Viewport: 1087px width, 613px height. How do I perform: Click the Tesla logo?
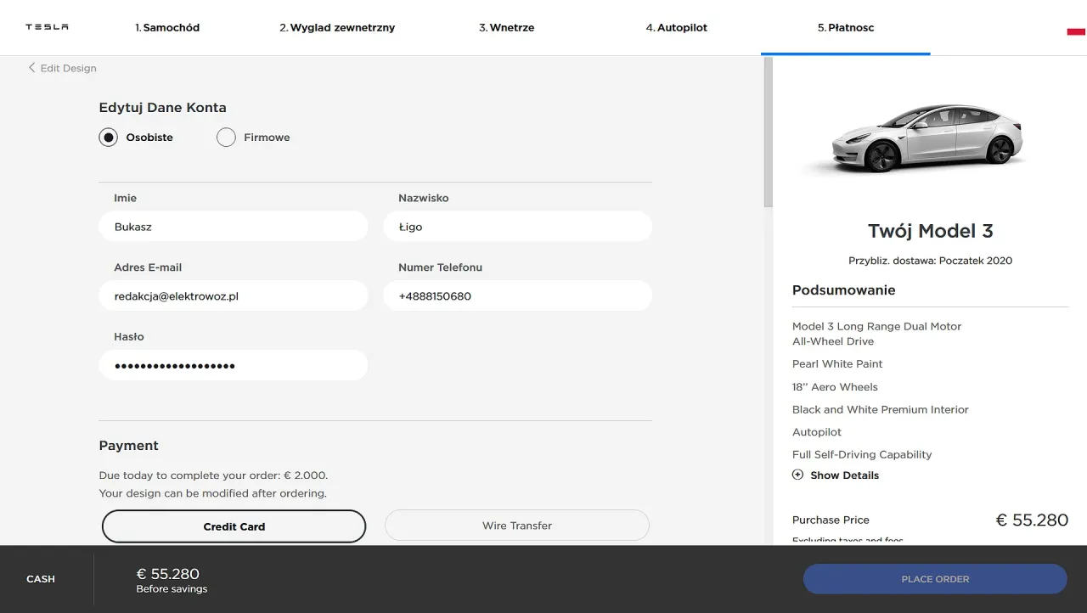pyautogui.click(x=47, y=27)
